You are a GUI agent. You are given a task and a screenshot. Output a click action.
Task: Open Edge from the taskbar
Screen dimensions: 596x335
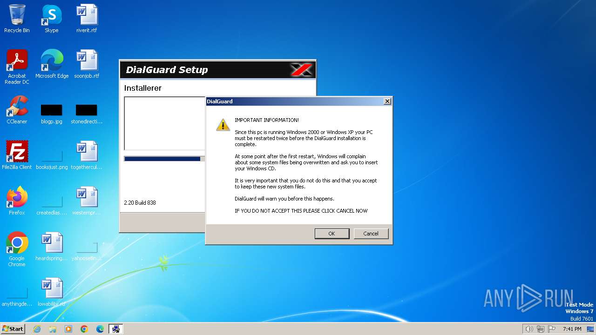tap(100, 329)
